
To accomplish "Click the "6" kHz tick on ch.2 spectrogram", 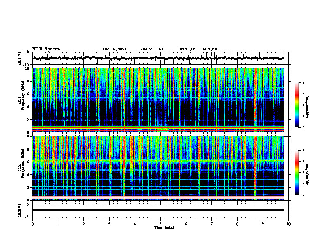I will tap(28, 162).
